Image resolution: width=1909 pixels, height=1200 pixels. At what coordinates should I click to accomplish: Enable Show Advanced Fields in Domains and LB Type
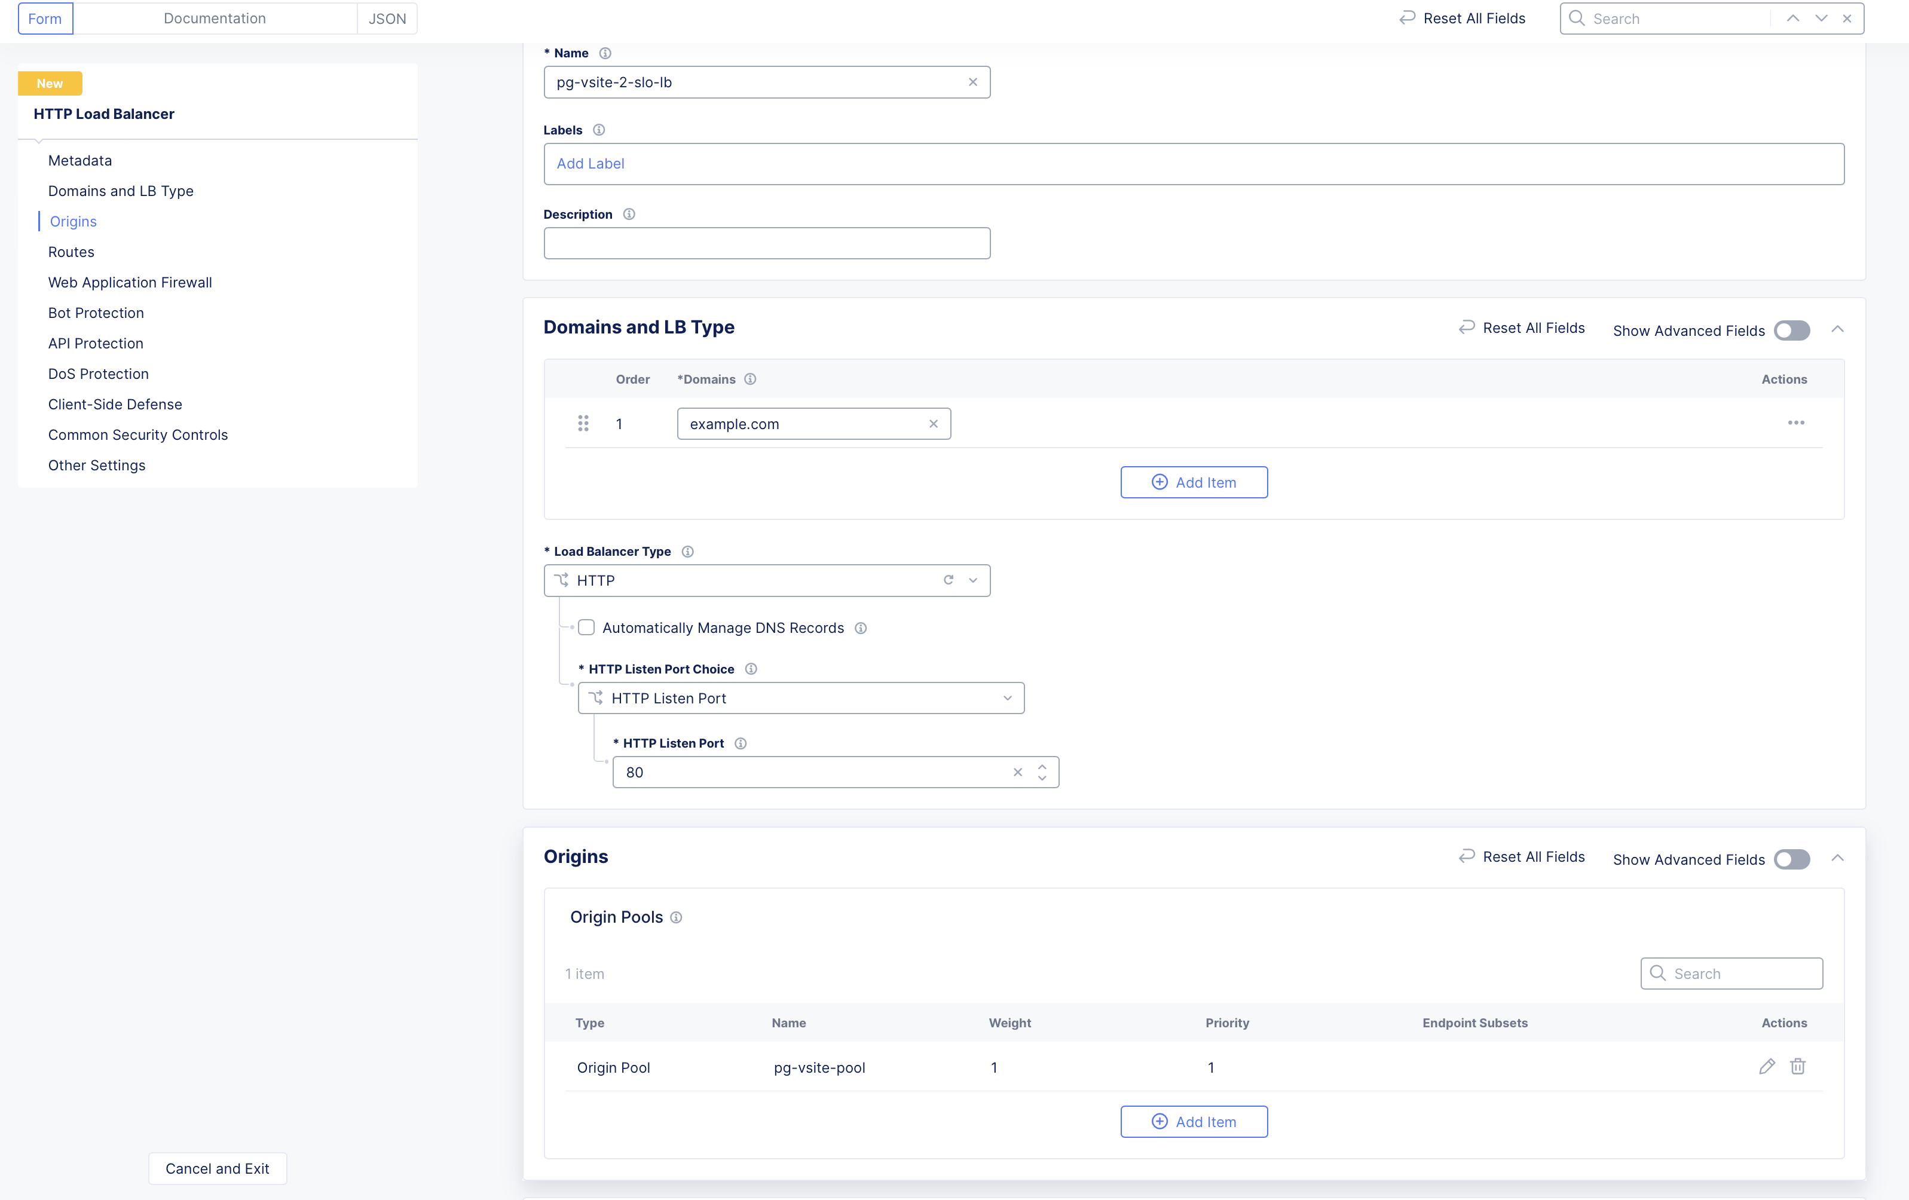click(1792, 330)
